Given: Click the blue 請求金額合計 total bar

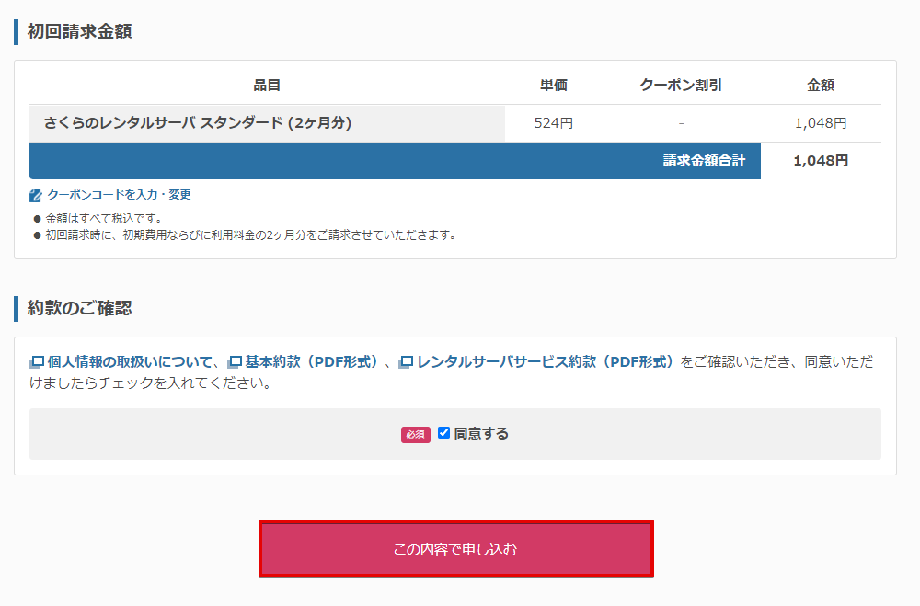Looking at the screenshot, I should tap(395, 161).
